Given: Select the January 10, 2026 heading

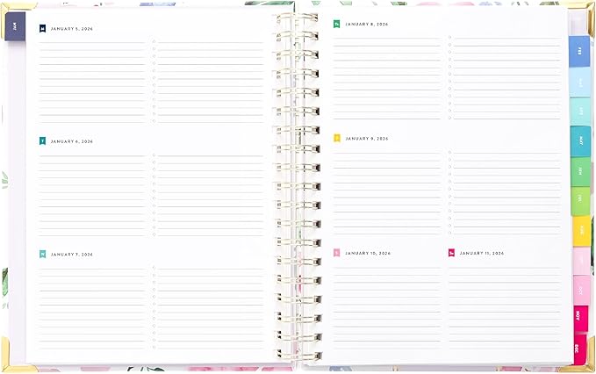Looking at the screenshot, I should (x=368, y=253).
